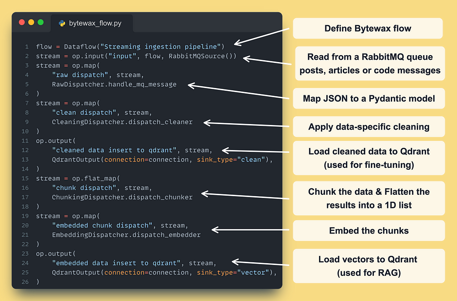
Task: Click EmbeddingDispatcher.dispatch_embedder on line 21
Action: tap(126, 235)
